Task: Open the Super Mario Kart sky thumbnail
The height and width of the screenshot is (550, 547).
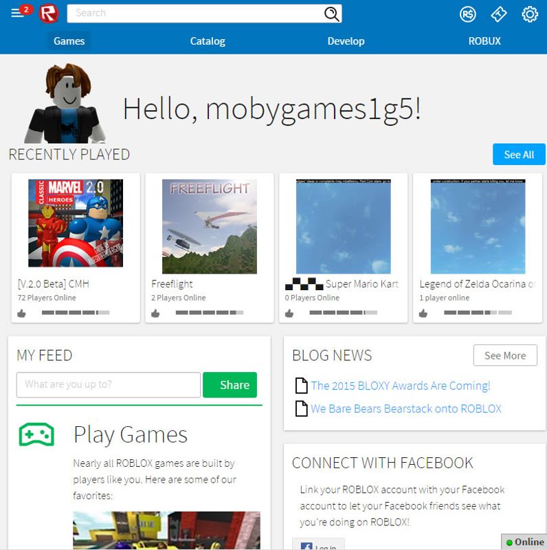Action: [x=344, y=227]
